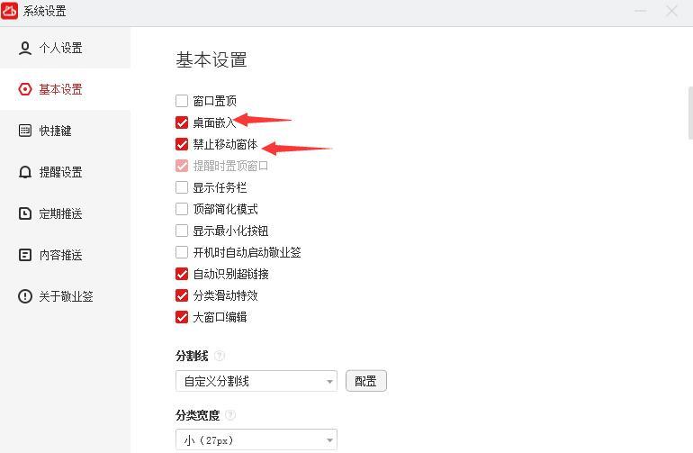Toggle 开机时自动启动敬业签 checkbox
This screenshot has height=453, width=693.
[x=182, y=252]
